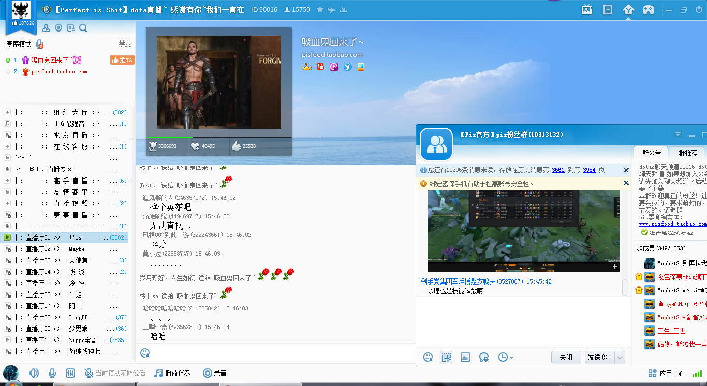Select channel 直播厅02 Maybe
Image resolution: width=707 pixels, height=386 pixels.
[65, 249]
